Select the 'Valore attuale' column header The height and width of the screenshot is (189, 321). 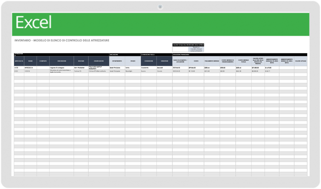(301, 61)
